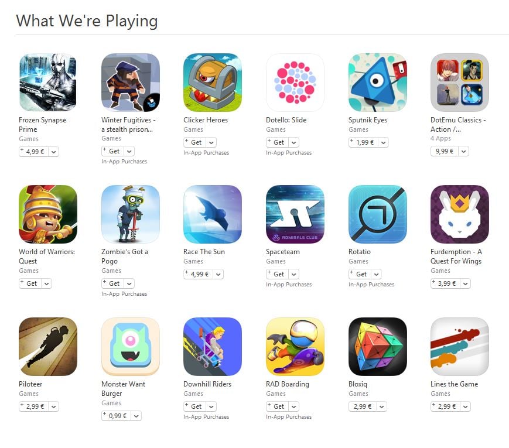The width and height of the screenshot is (509, 448).
Task: Select the Rotatio app icon
Action: coord(378,214)
